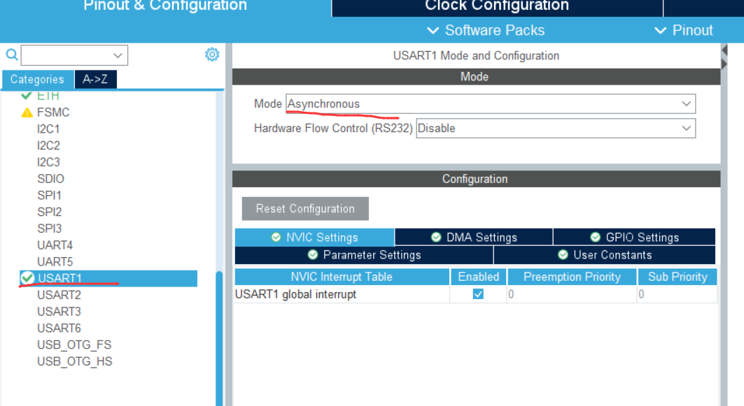Viewport: 744px width, 406px height.
Task: Click the Sub Priority value 0 cell
Action: 677,294
